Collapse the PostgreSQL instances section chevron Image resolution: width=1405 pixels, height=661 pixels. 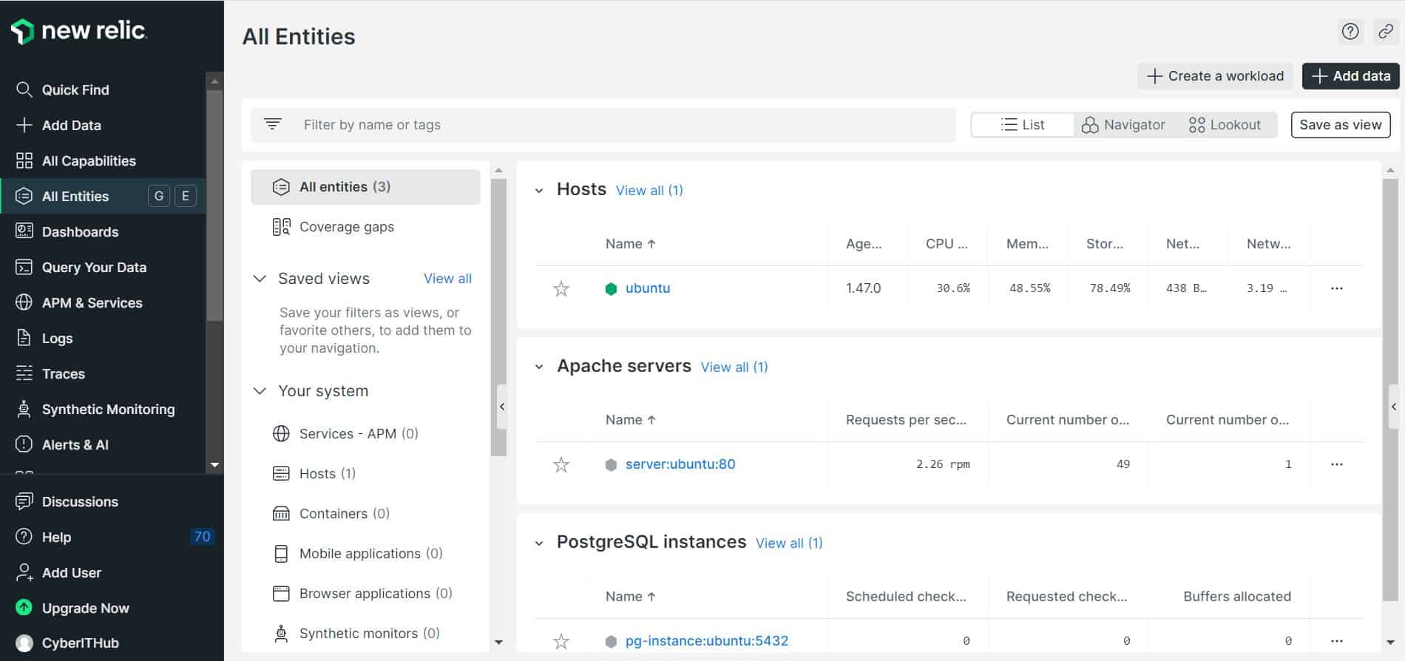point(539,543)
